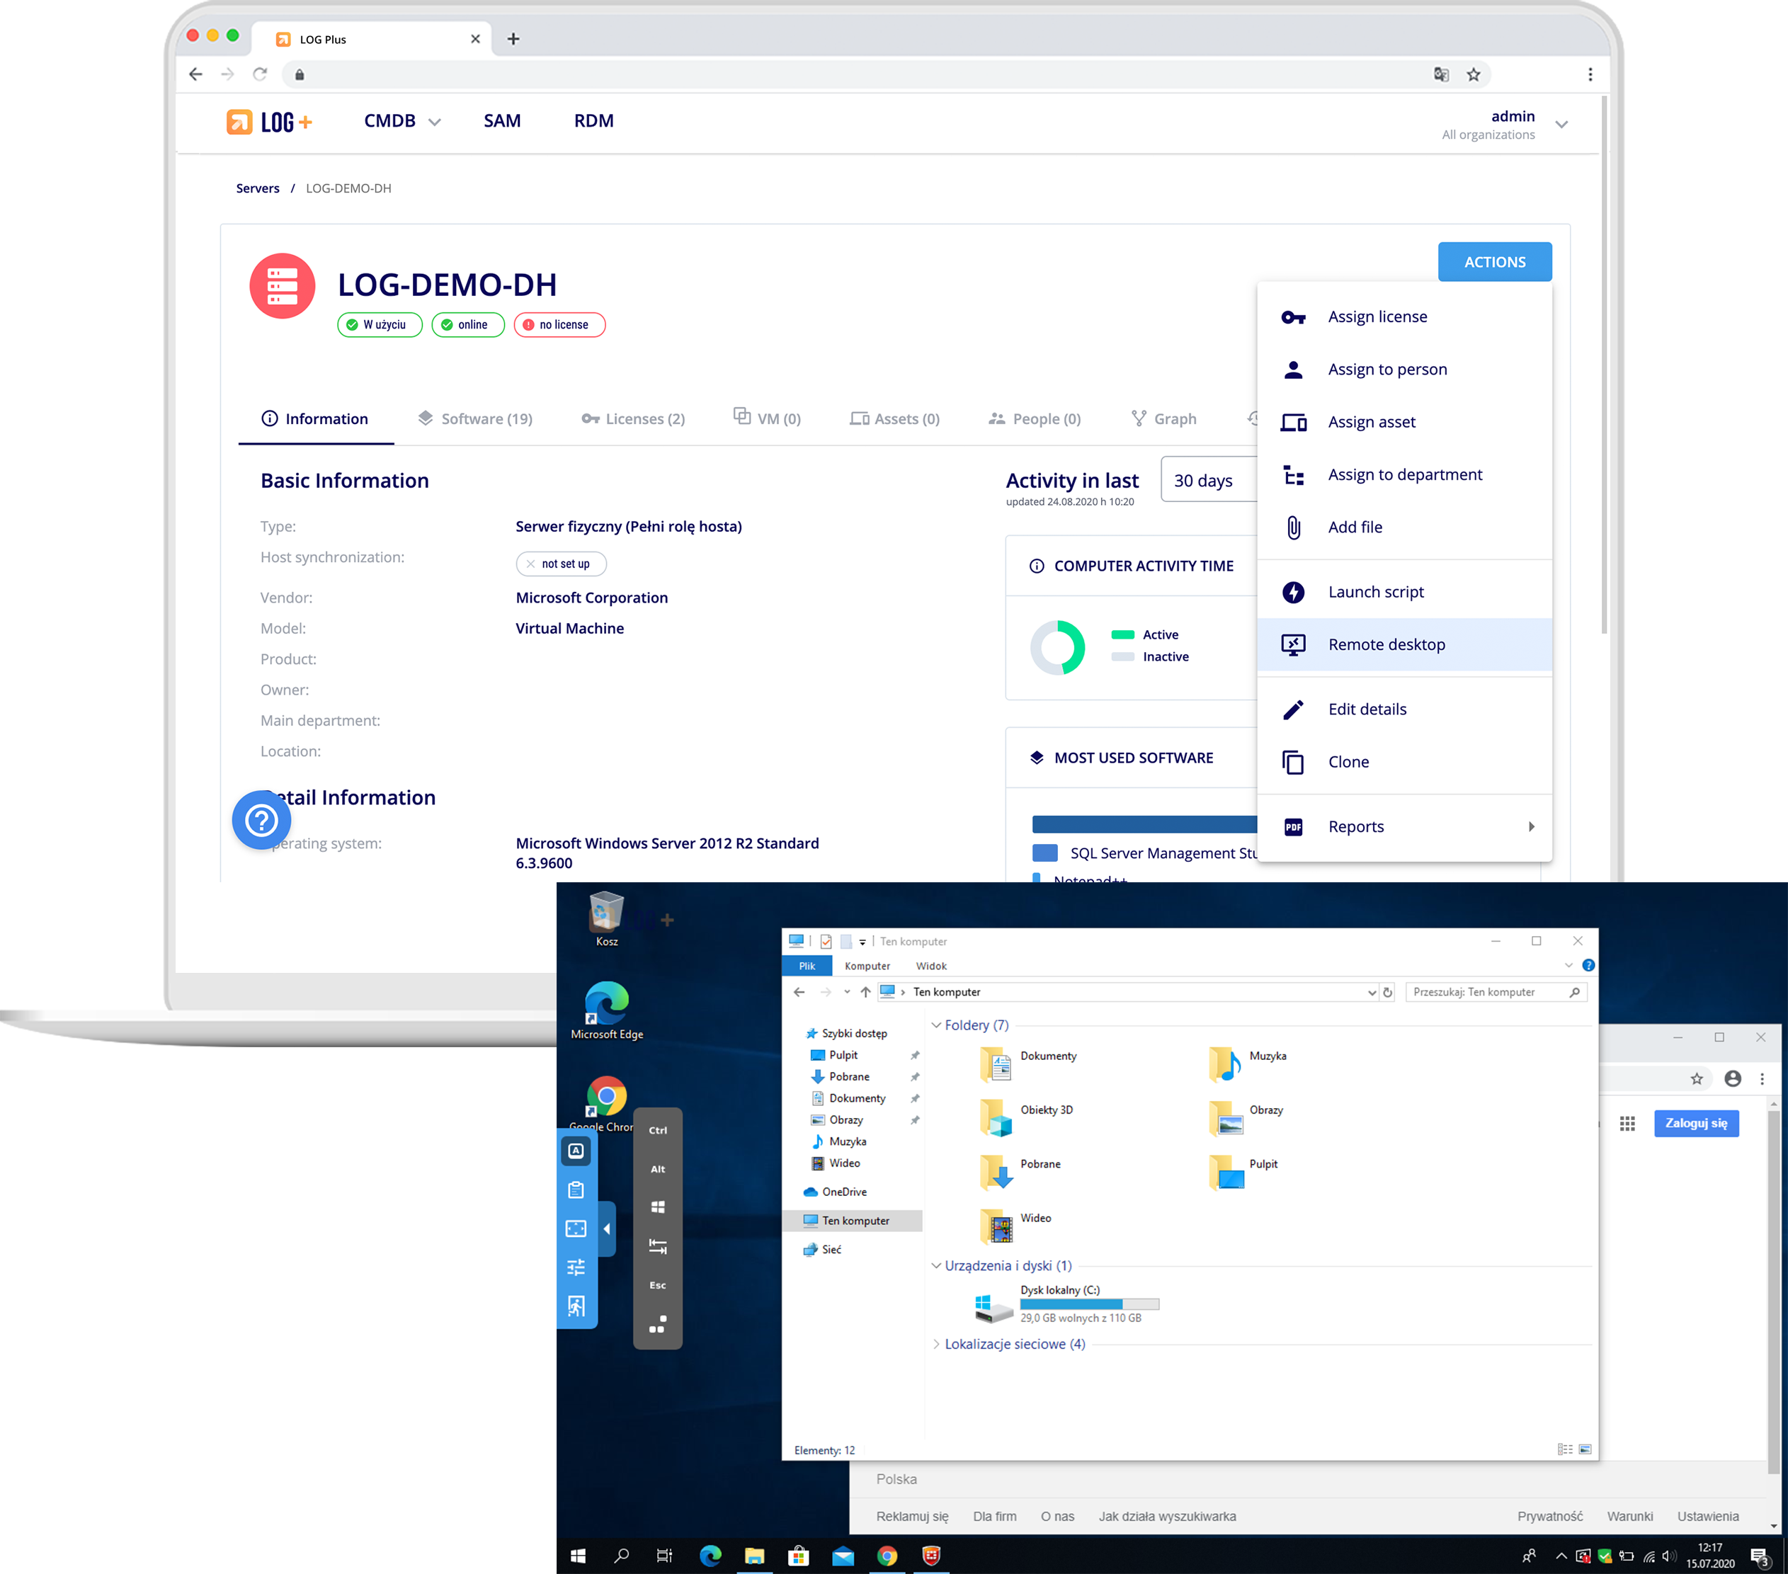Bookmark page with LOG Plus star icon
This screenshot has height=1574, width=1788.
pyautogui.click(x=1474, y=74)
